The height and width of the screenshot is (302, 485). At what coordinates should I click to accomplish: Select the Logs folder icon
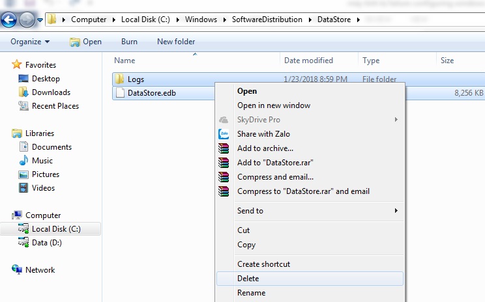tap(119, 79)
